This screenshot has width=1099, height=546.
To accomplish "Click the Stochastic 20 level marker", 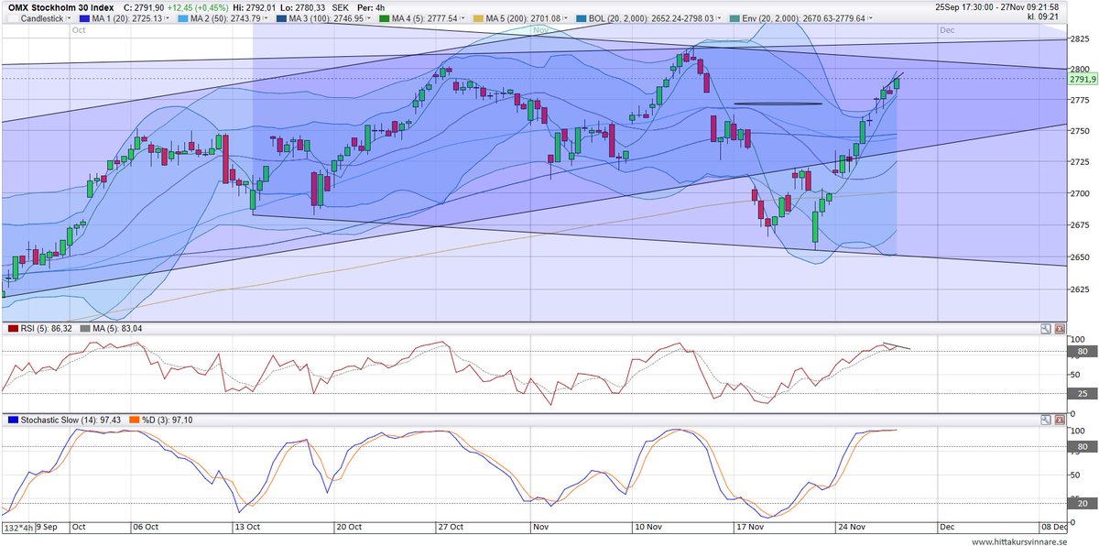I will [x=1082, y=503].
